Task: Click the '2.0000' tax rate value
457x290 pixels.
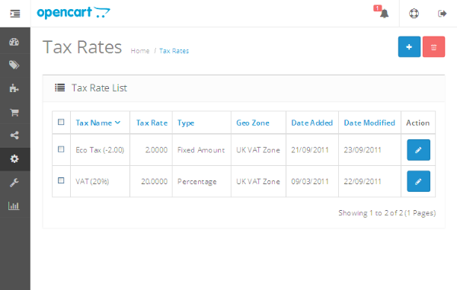Action: 156,150
